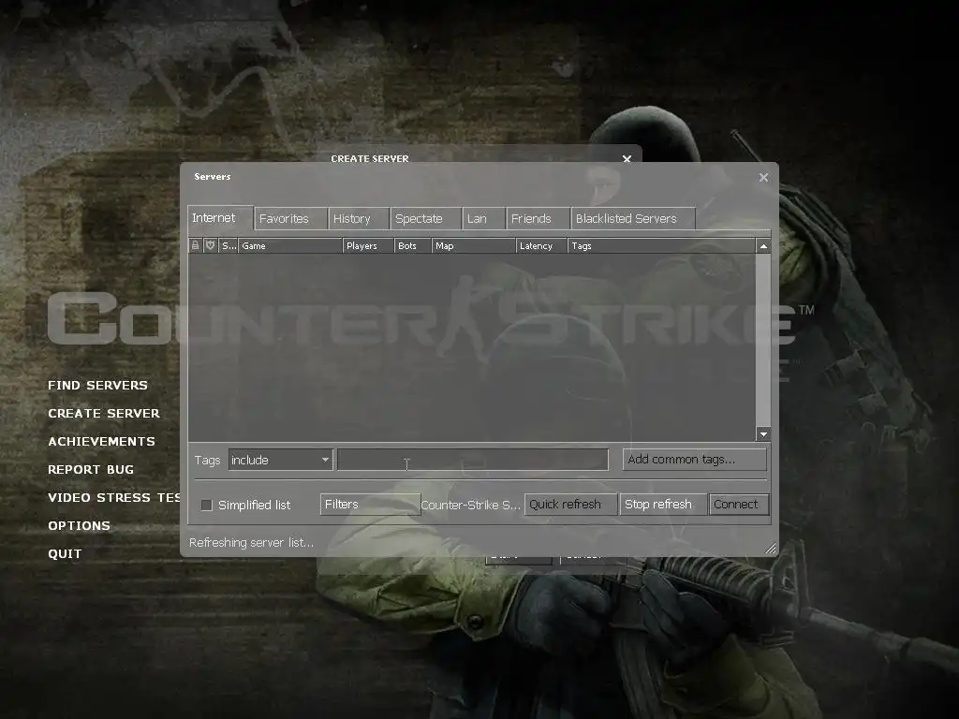This screenshot has height=719, width=959.
Task: Select the Lan tab
Action: tap(484, 219)
